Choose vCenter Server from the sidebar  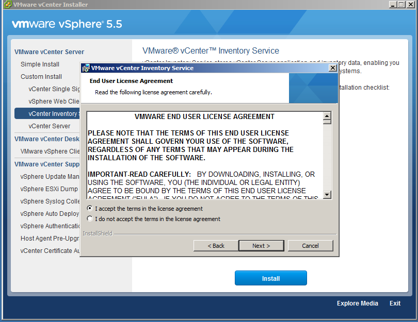tap(50, 126)
